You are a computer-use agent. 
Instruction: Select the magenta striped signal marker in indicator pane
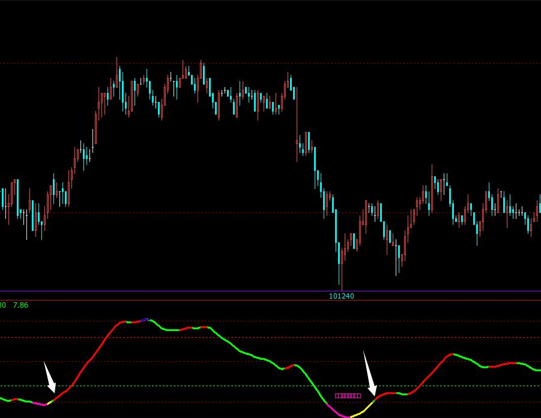(x=348, y=396)
